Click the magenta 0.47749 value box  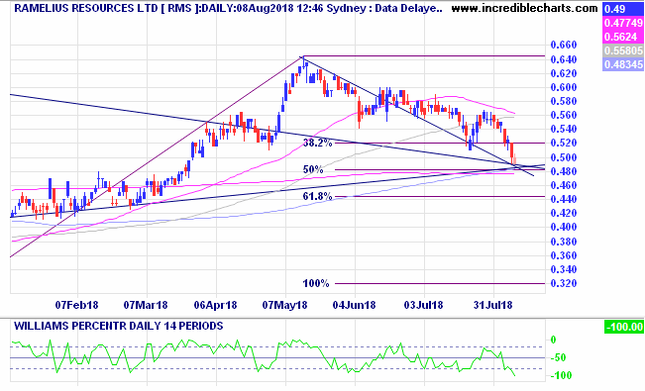(623, 23)
